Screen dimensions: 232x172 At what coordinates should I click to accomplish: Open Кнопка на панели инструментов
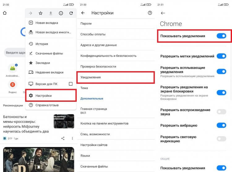pyautogui.click(x=116, y=123)
